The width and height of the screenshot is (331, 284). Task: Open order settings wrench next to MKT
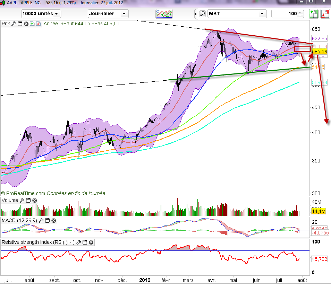click(x=203, y=14)
